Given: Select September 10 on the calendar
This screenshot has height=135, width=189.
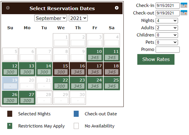Looking at the screenshot, I should click(95, 55).
